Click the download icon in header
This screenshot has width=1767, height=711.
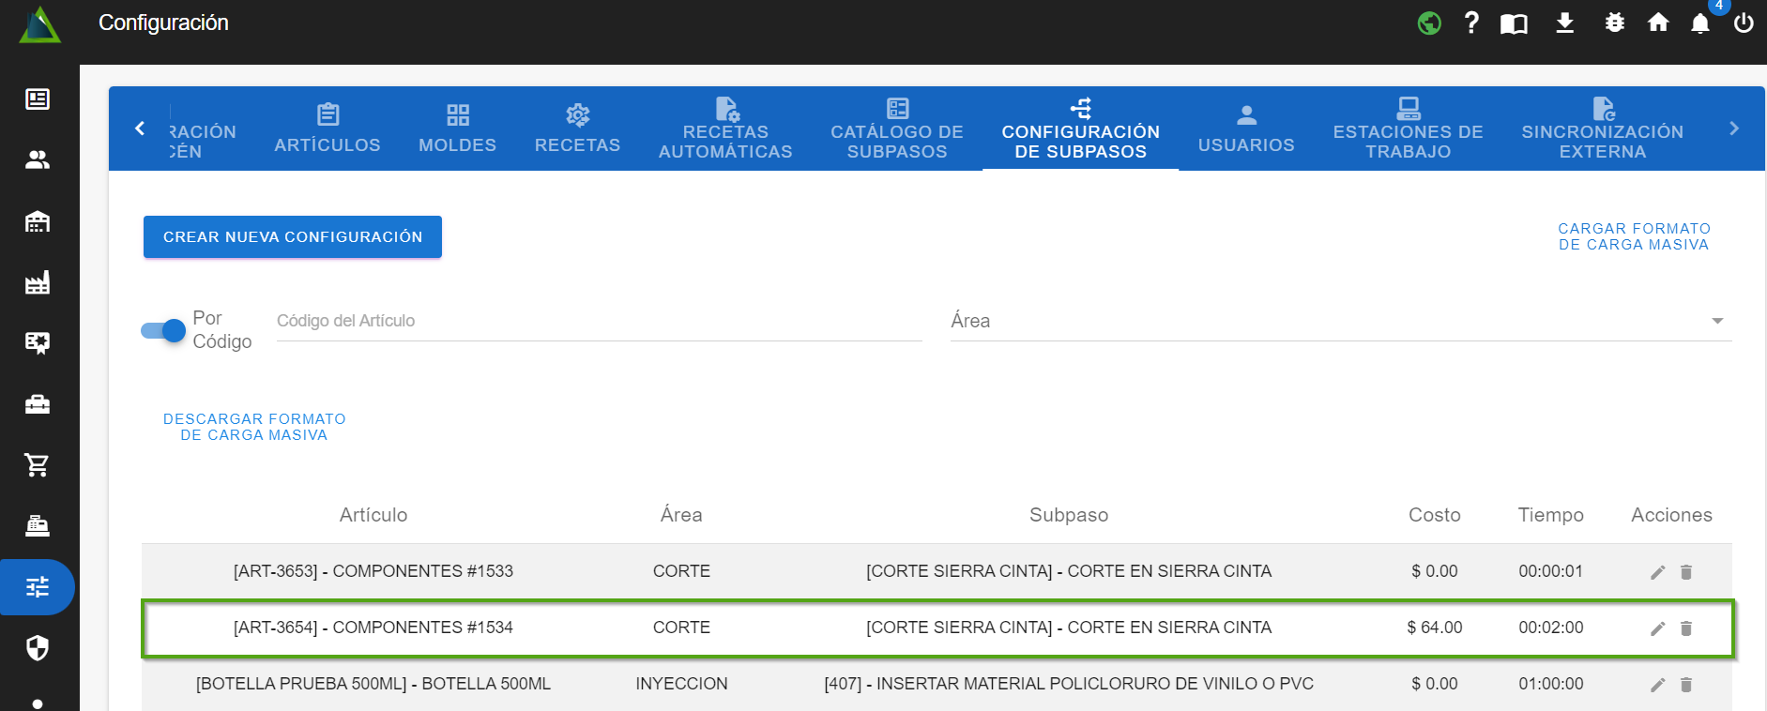pos(1564,23)
